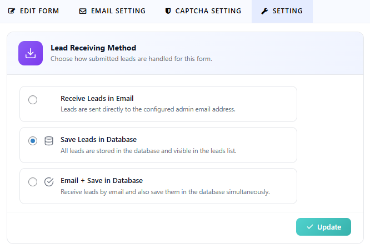
Task: Click the Save Leads in Database description text
Action: pos(148,151)
